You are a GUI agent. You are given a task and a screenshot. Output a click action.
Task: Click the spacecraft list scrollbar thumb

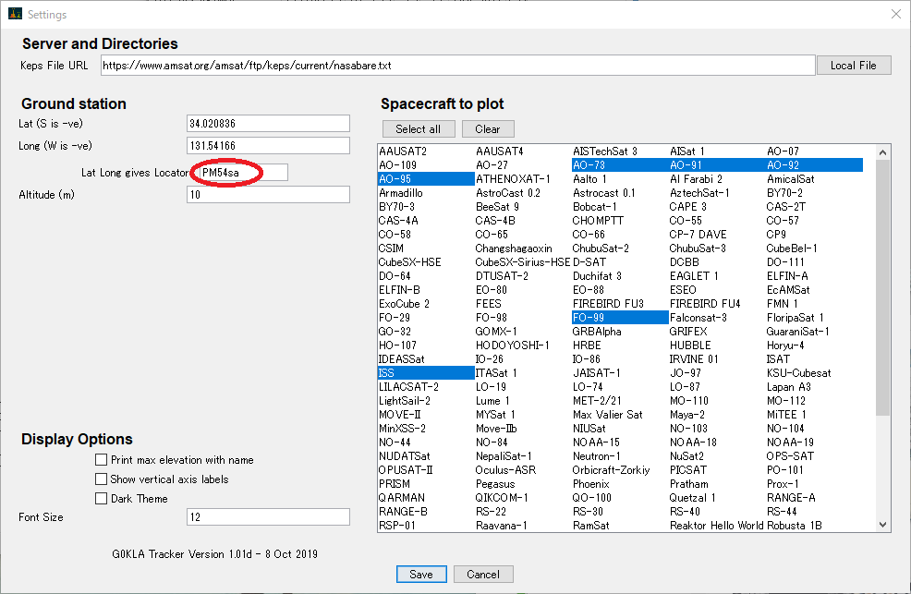point(882,287)
